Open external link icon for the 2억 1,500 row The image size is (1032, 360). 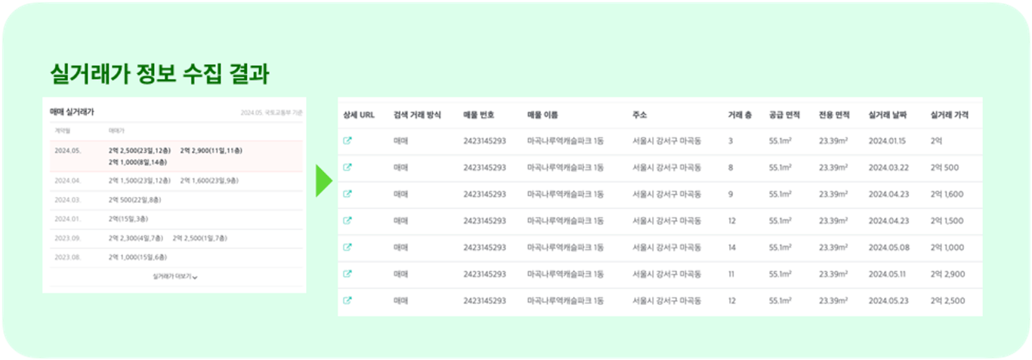(348, 220)
